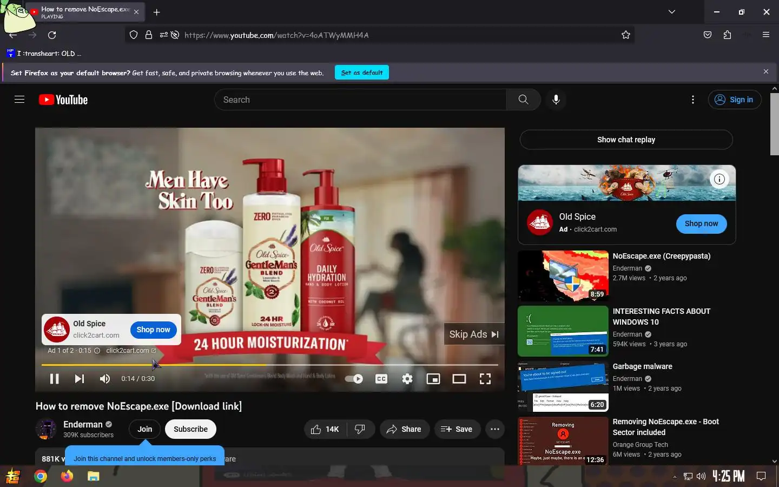The height and width of the screenshot is (487, 779).
Task: Open more actions ellipsis under video
Action: pyautogui.click(x=495, y=429)
